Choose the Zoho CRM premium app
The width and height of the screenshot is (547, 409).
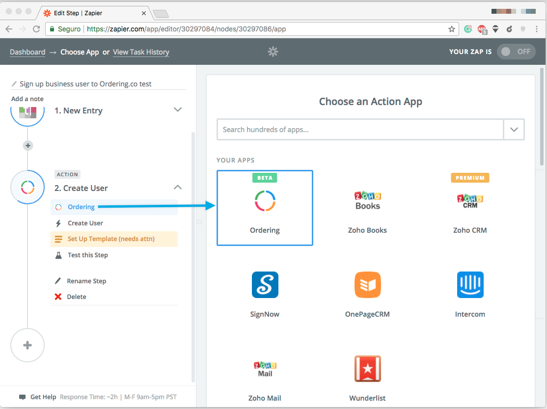pos(470,208)
